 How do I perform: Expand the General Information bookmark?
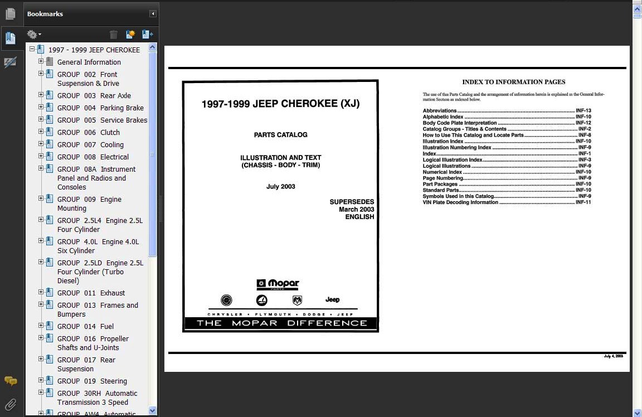tap(41, 61)
